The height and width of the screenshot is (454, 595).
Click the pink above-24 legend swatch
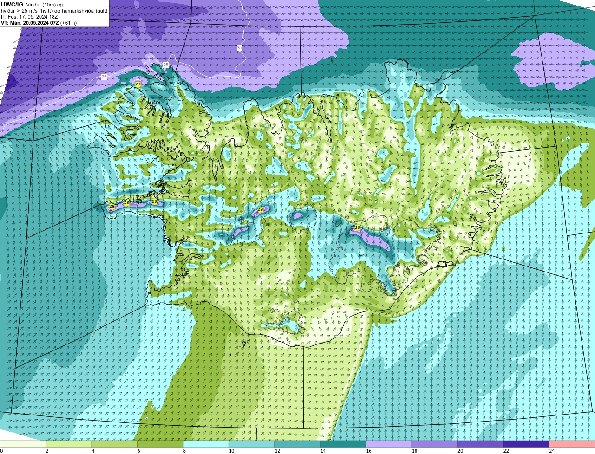point(572,444)
